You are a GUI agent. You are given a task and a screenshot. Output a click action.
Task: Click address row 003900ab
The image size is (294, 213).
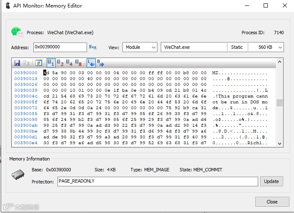(x=26, y=125)
